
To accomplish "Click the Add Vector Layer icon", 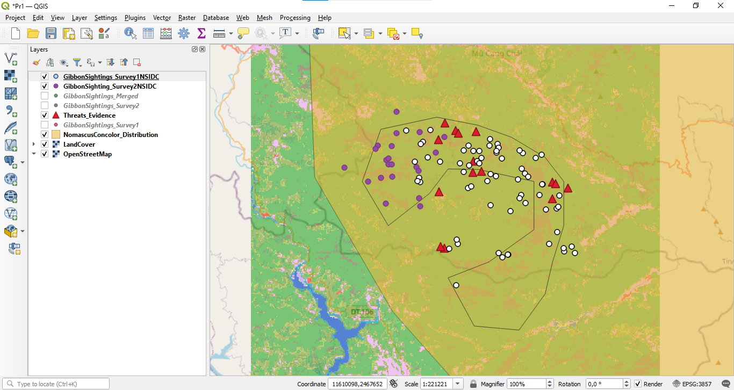I will coord(11,59).
